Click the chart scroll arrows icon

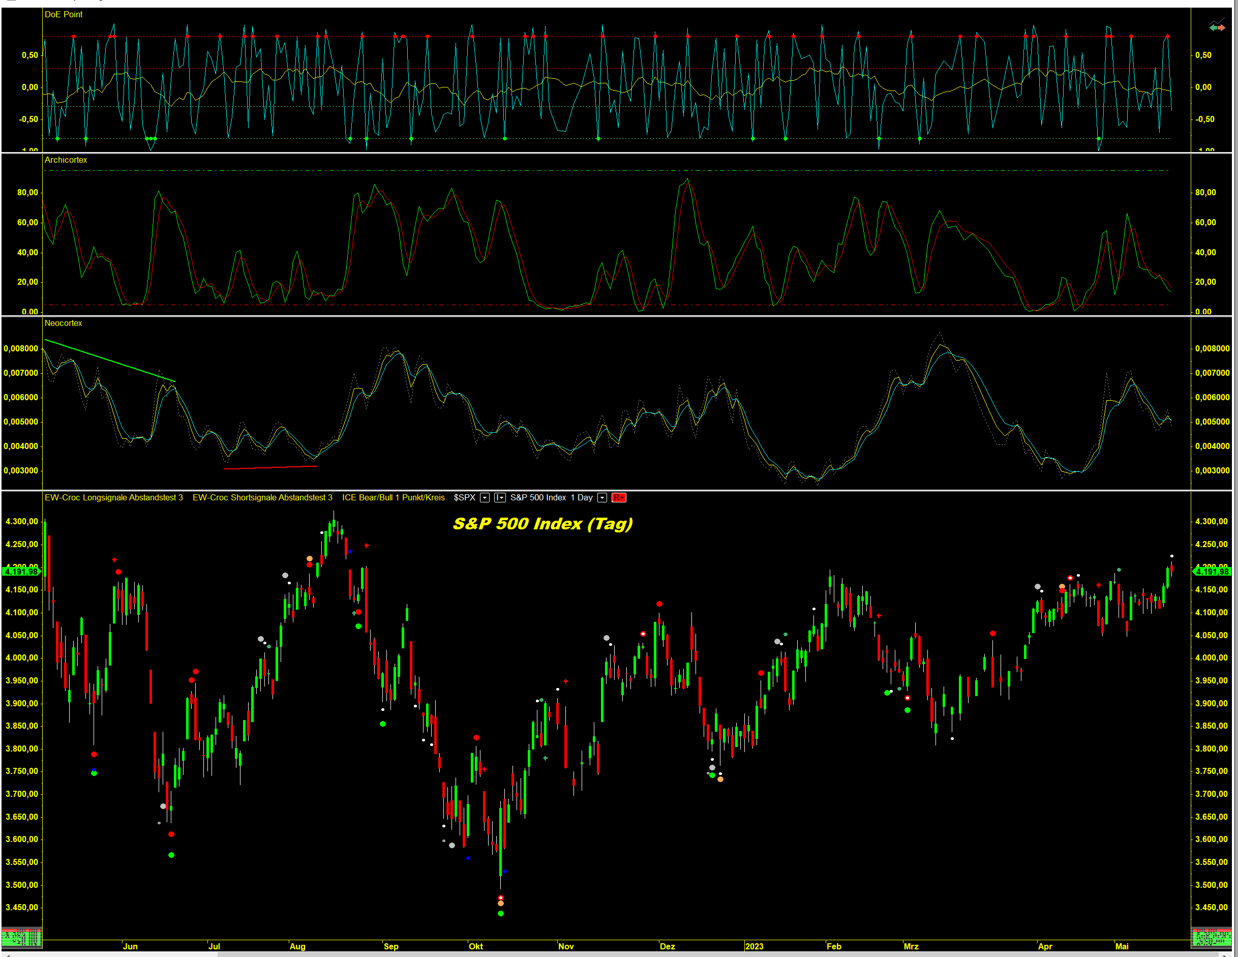(x=1217, y=26)
